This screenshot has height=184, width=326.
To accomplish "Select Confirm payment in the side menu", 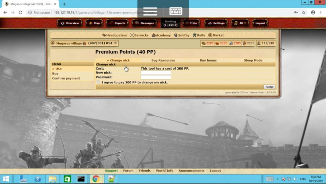I will 66,78.
